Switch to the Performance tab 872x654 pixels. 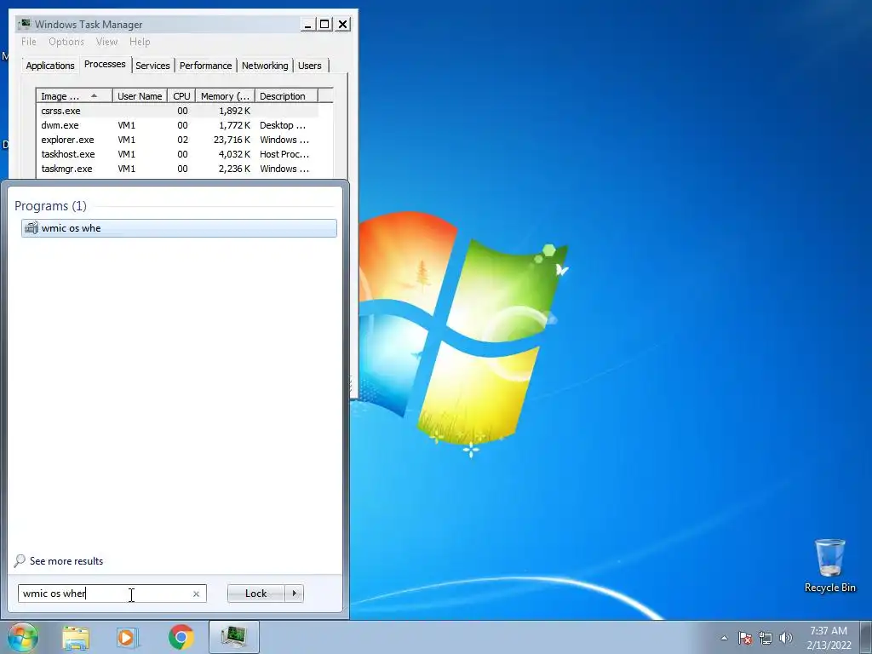tap(206, 66)
